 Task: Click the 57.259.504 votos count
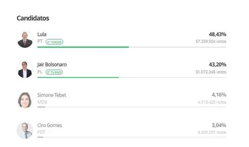[x=211, y=41]
